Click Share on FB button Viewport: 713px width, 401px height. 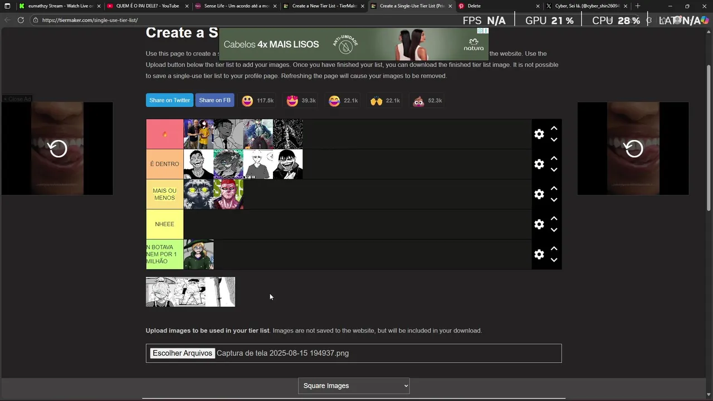tap(214, 100)
